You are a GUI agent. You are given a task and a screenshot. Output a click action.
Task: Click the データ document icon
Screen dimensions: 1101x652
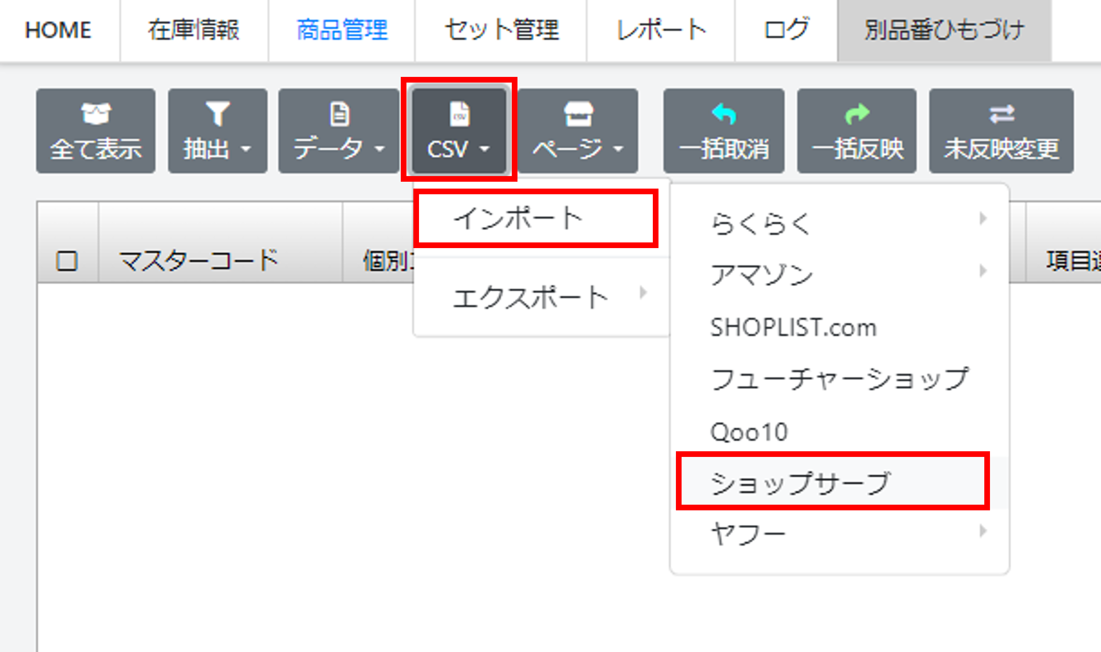point(340,114)
